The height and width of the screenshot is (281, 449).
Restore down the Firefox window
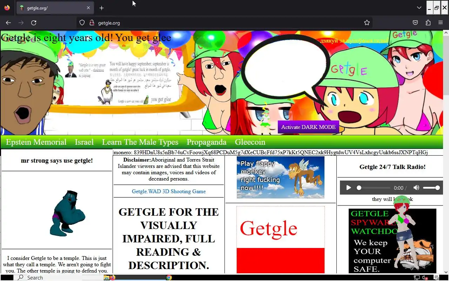pos(437,8)
